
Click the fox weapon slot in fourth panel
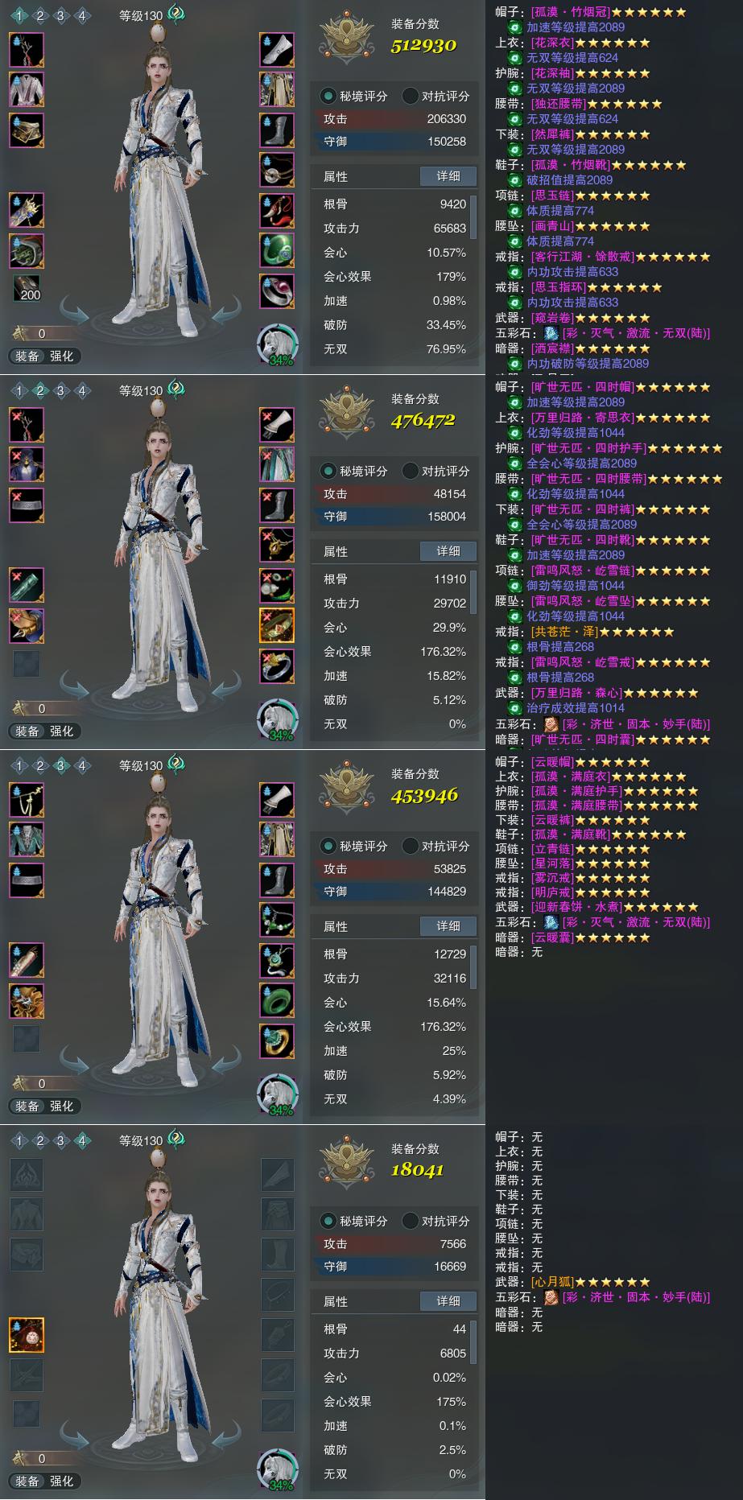coord(27,1335)
